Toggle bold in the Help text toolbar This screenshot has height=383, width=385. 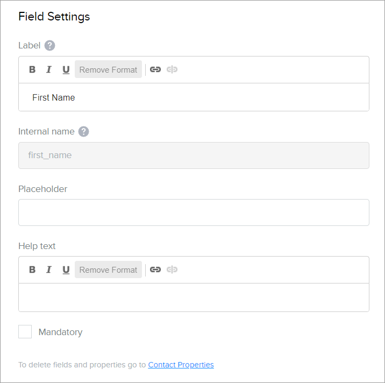point(32,269)
